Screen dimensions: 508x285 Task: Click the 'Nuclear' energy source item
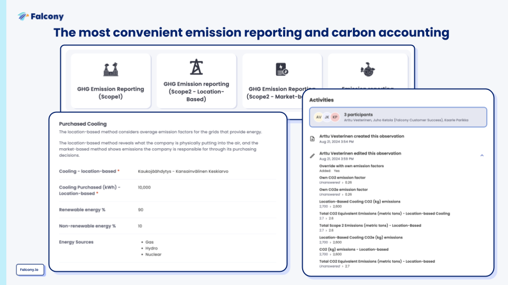click(x=153, y=254)
